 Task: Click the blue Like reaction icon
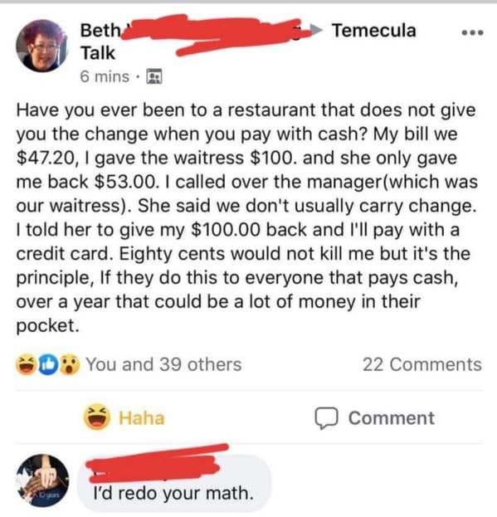tap(48, 364)
